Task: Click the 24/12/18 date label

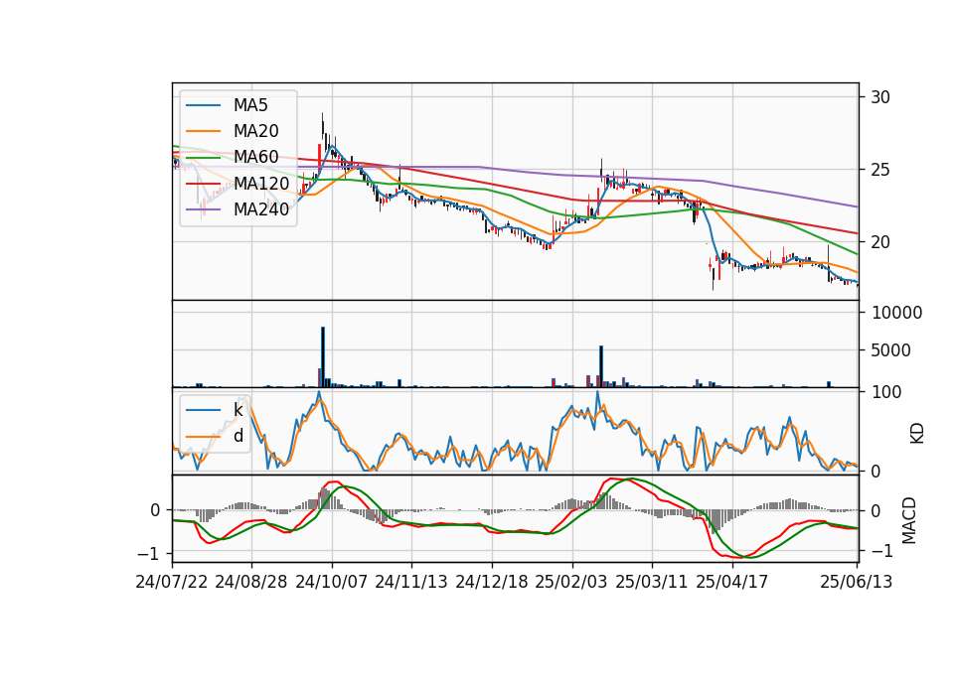Action: (492, 582)
